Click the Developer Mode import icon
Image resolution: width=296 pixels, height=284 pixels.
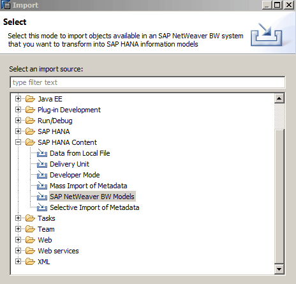coord(41,175)
